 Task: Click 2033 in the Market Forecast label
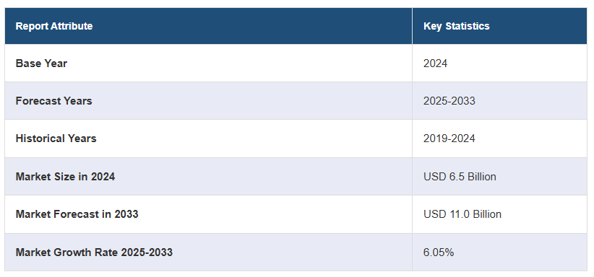point(126,214)
